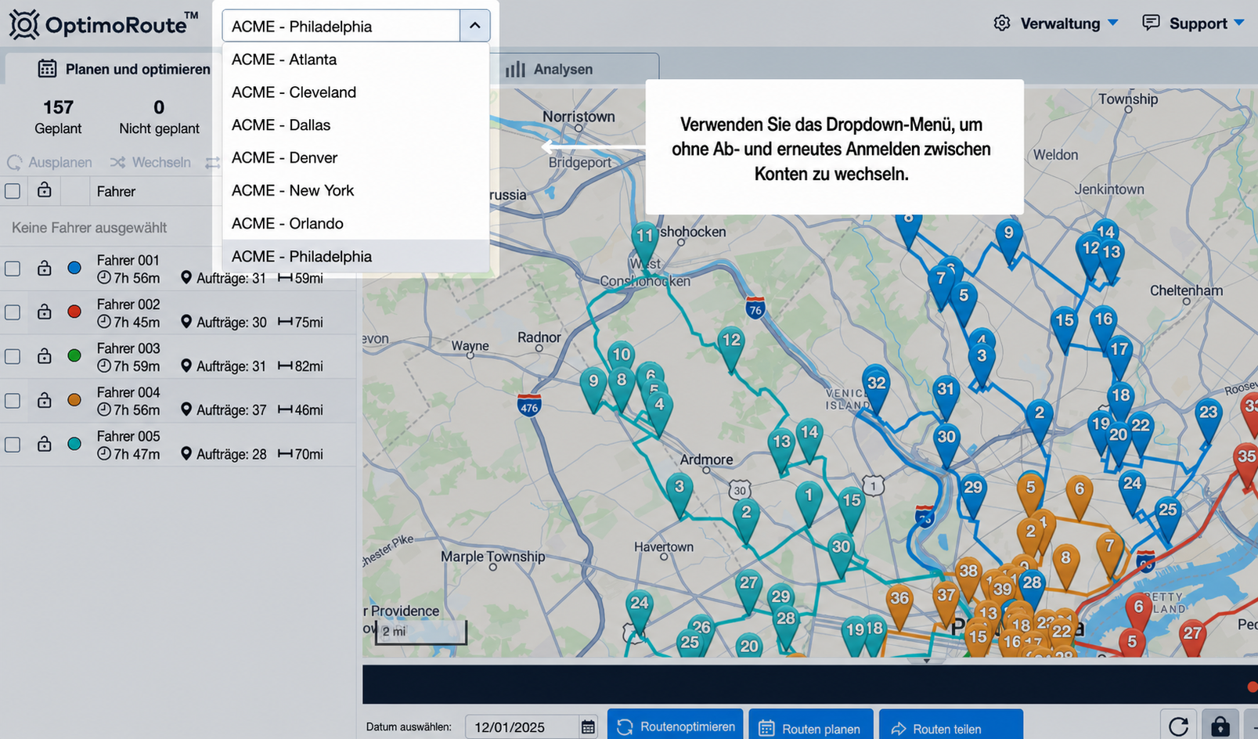Click the Routenoptimieren button
Viewport: 1258px width, 739px height.
pyautogui.click(x=676, y=726)
